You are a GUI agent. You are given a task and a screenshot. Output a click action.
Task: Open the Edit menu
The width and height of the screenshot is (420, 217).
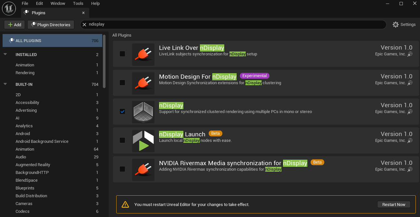point(40,3)
